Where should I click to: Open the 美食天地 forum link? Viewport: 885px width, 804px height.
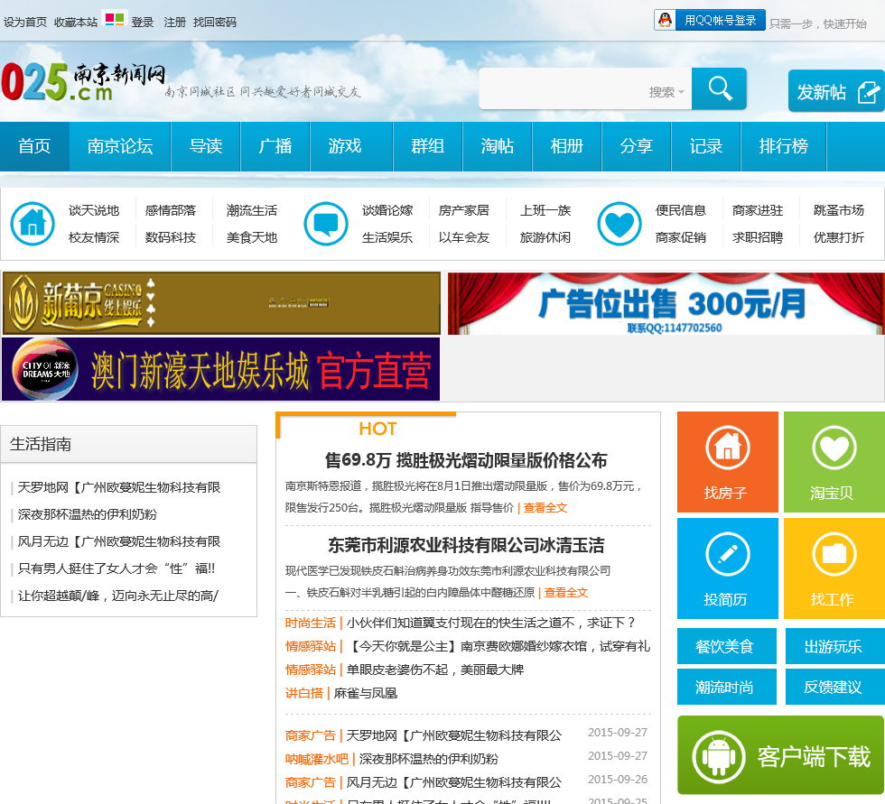252,237
